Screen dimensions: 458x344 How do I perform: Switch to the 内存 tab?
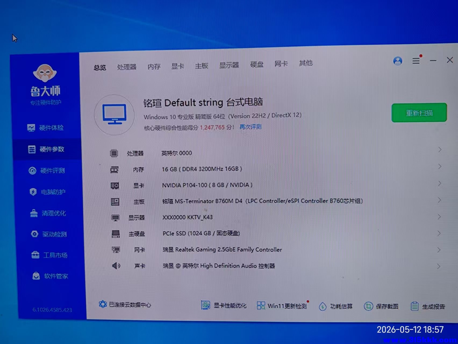(x=154, y=66)
